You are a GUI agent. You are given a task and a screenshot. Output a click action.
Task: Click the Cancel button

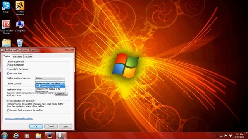tap(51, 126)
